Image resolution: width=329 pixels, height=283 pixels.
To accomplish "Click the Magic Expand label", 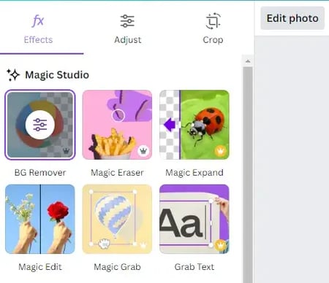I will click(194, 173).
